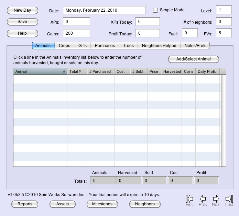Open the Trees tab

coord(128,46)
